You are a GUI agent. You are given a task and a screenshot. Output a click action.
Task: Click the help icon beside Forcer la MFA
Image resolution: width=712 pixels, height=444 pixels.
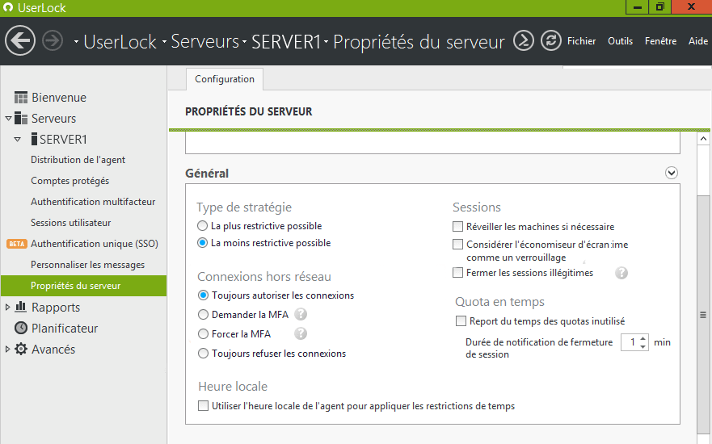[x=301, y=333]
